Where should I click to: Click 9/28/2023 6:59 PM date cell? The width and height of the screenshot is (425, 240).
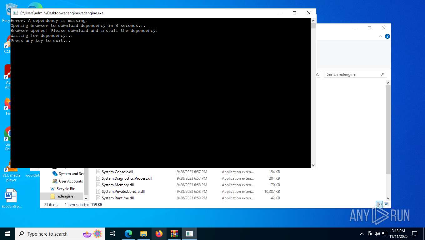click(192, 198)
